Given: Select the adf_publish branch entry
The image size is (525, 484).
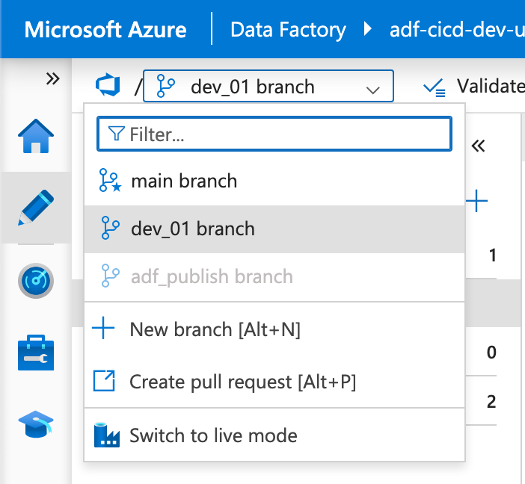Looking at the screenshot, I should [x=274, y=276].
